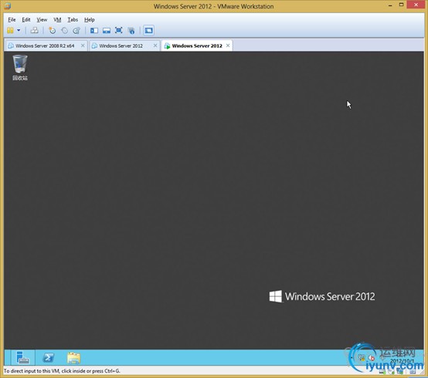The image size is (428, 378).
Task: Pause the running virtual machine
Action: (10, 30)
